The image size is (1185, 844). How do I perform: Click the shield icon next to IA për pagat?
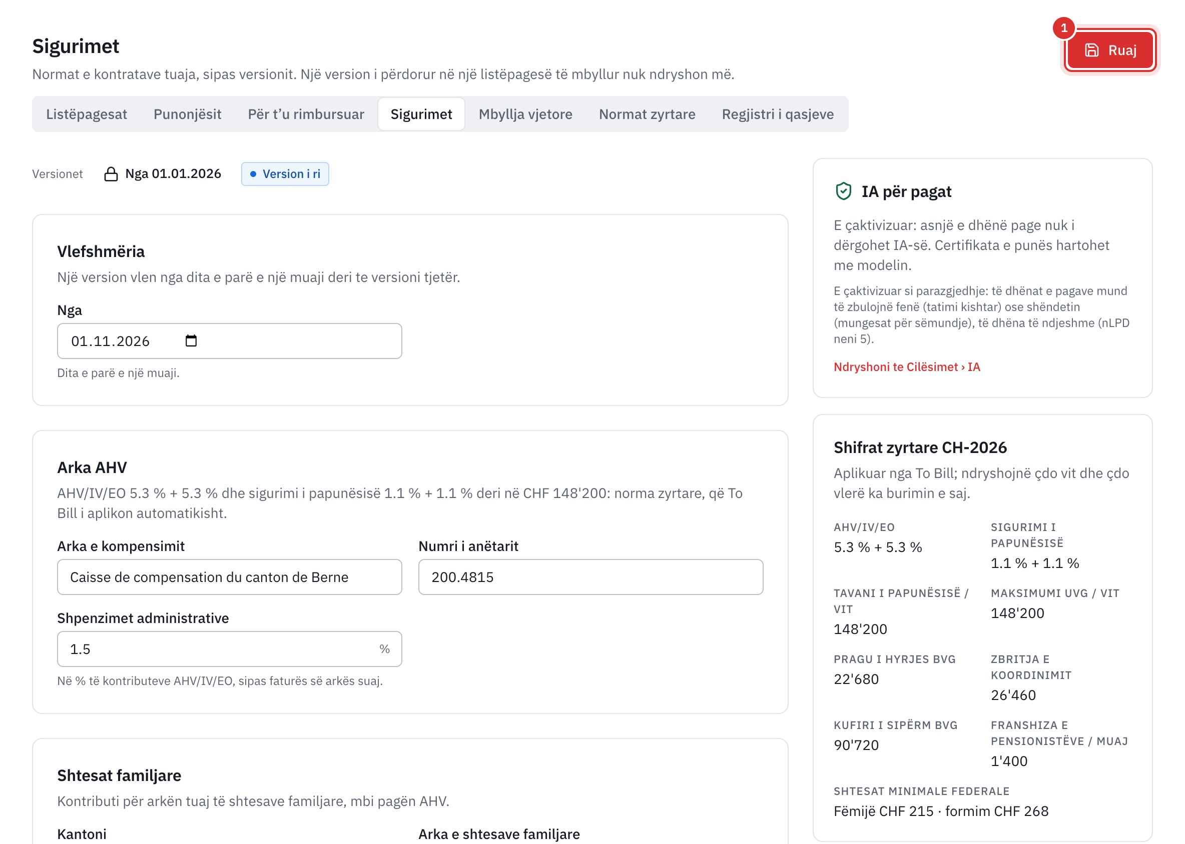pos(843,191)
